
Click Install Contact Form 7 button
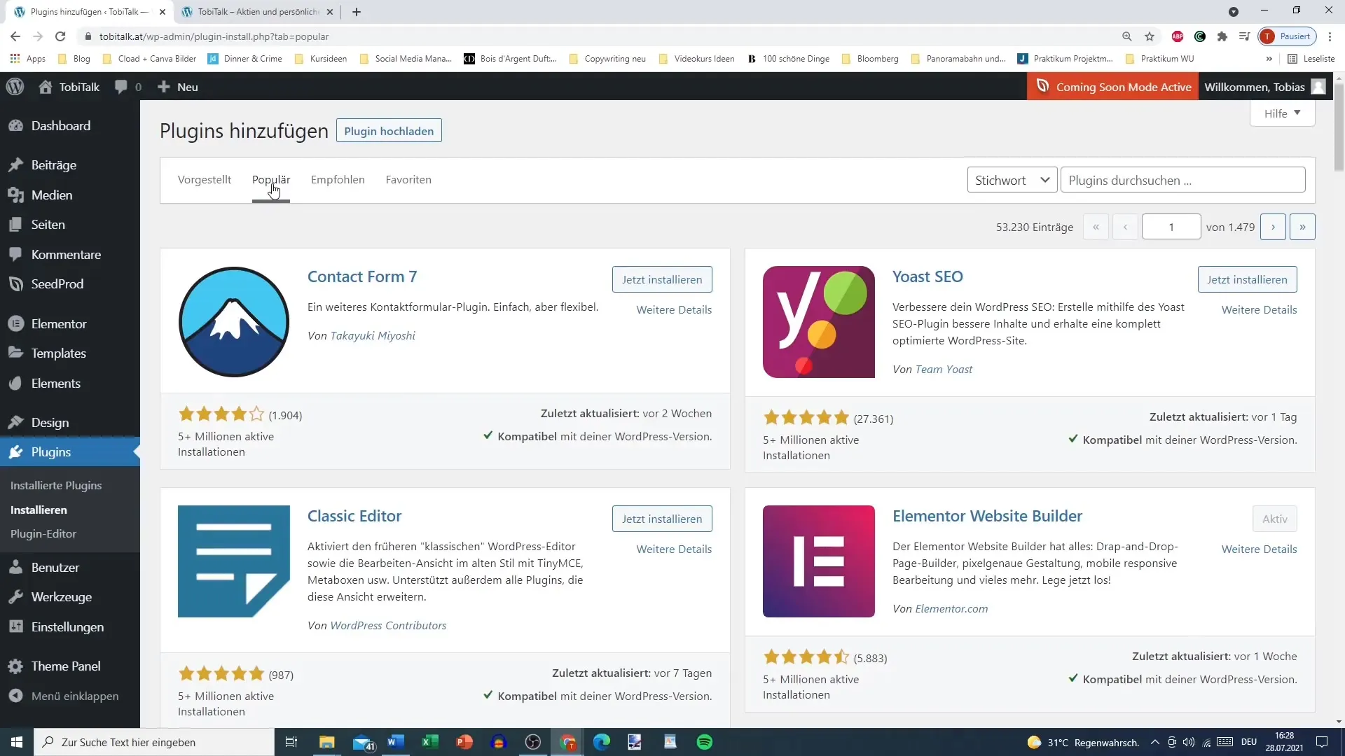(x=661, y=279)
